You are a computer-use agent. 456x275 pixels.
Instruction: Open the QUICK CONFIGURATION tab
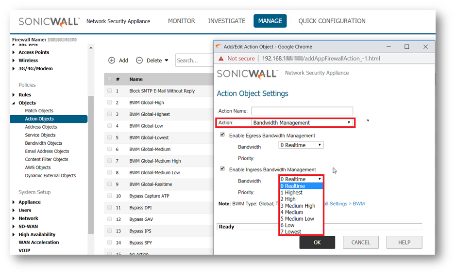click(332, 21)
